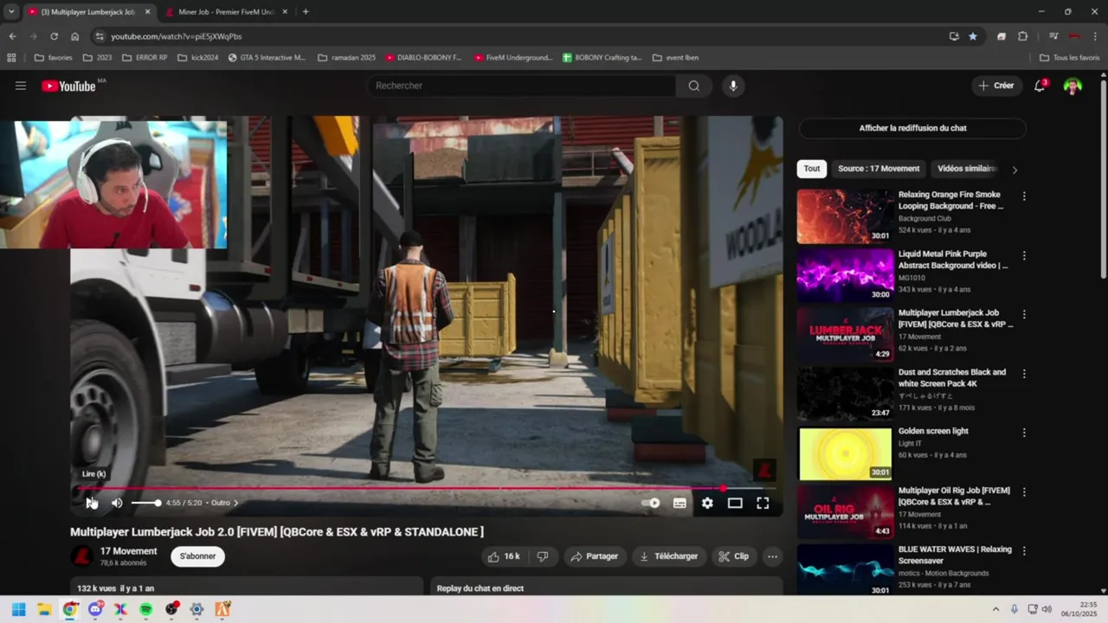Select Vidéos similaires chip
1108x623 pixels.
[967, 169]
